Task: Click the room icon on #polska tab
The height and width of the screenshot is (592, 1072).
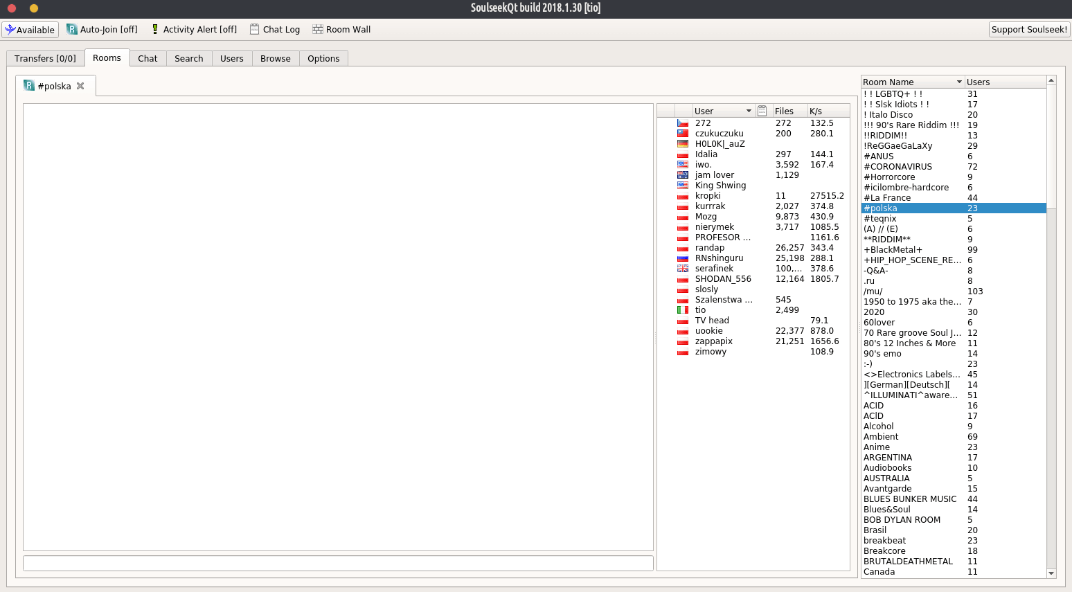Action: [x=29, y=86]
